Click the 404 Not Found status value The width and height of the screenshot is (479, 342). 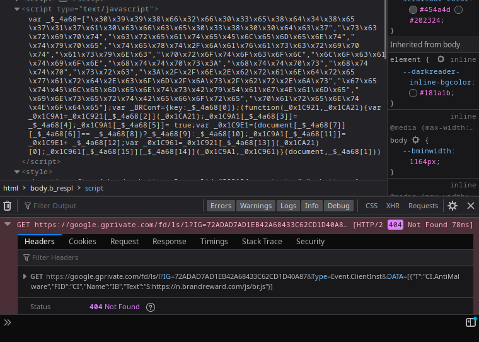coord(115,307)
